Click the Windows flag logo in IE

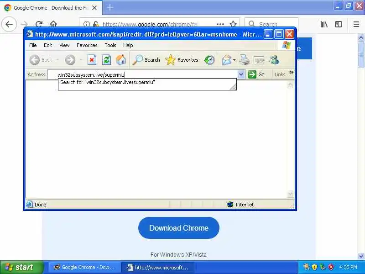tap(286, 45)
